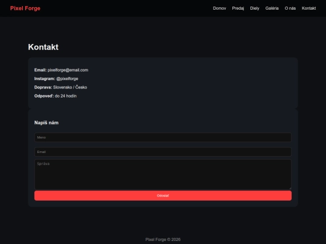This screenshot has width=326, height=244.
Task: Submit the form with the Odoslať button
Action: pyautogui.click(x=163, y=196)
